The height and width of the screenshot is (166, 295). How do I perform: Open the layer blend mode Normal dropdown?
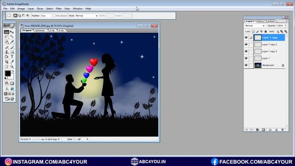pyautogui.click(x=255, y=26)
